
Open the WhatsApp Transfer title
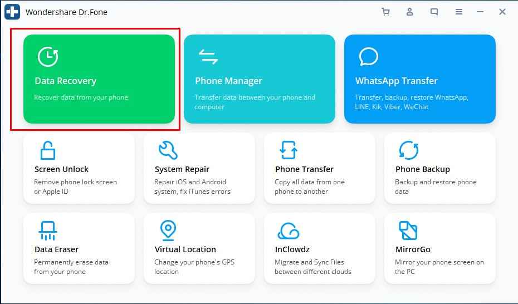click(397, 81)
